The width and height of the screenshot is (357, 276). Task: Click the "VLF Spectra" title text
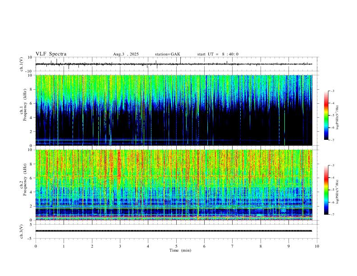51,54
